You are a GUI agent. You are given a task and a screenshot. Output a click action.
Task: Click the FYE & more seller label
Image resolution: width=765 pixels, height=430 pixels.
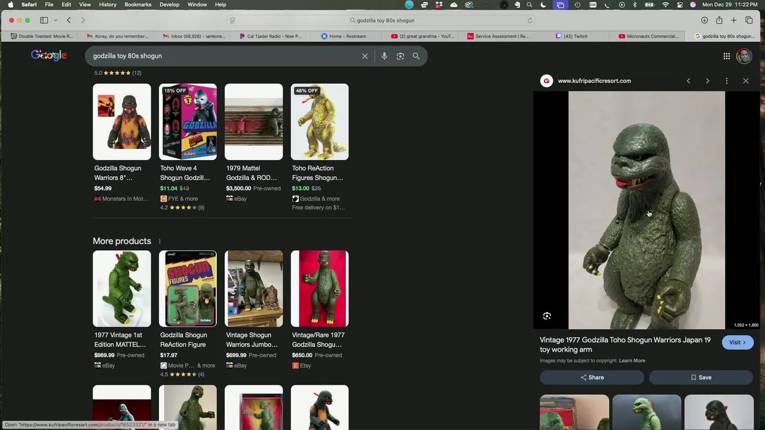(x=183, y=199)
